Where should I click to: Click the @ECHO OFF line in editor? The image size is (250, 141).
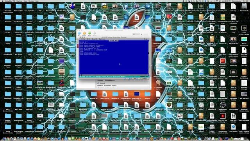[84, 42]
